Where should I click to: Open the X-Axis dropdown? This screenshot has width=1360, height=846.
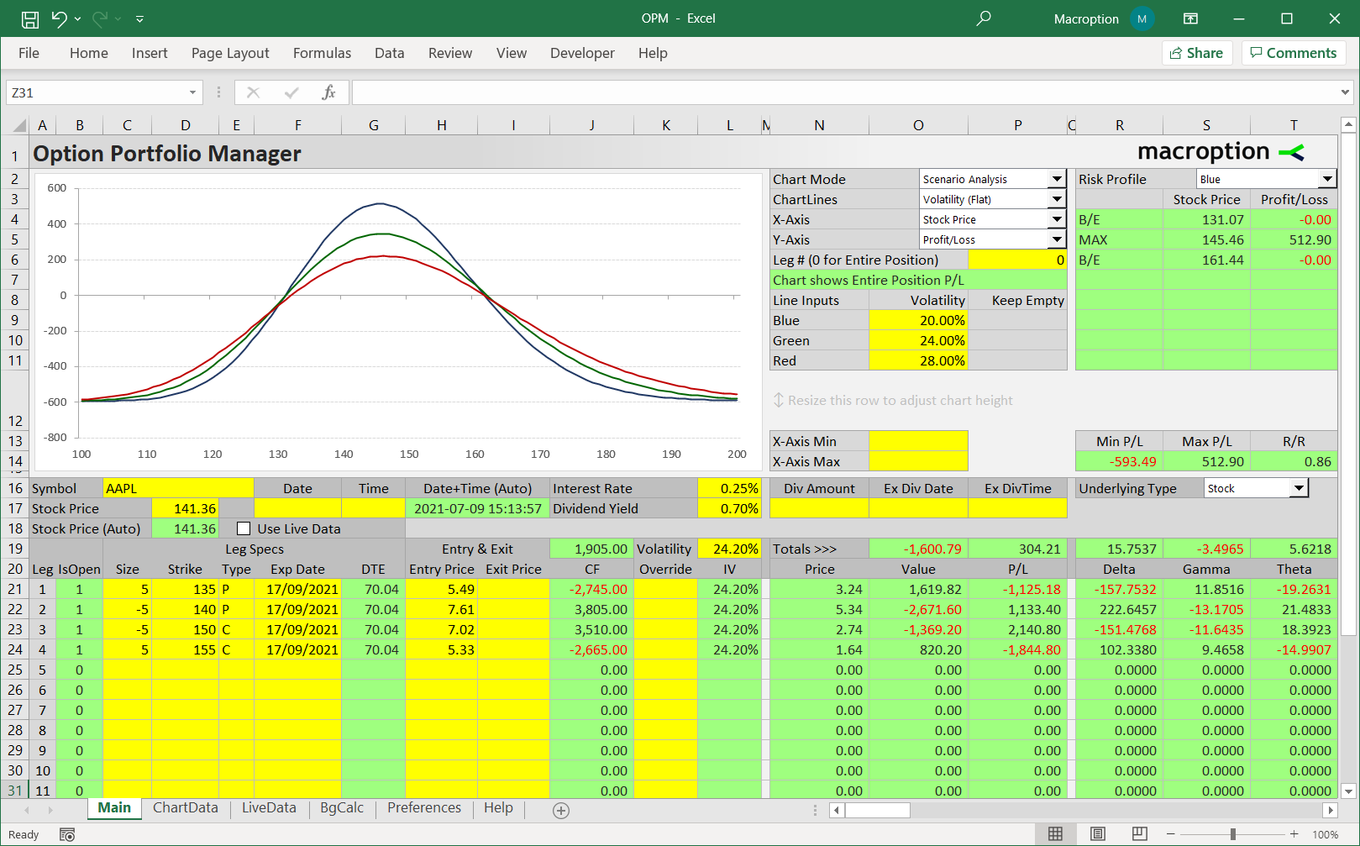click(1057, 219)
